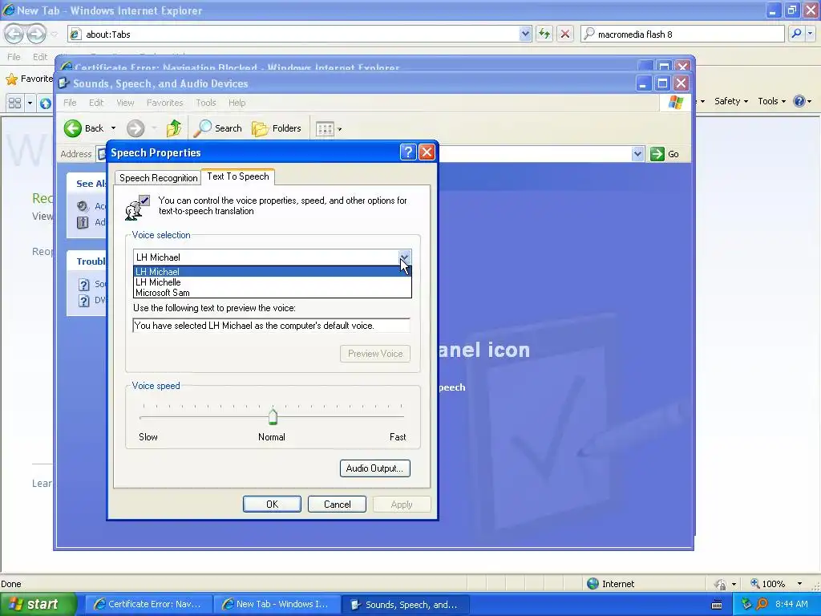Go Up one folder level
Screen dimensions: 821x616
[174, 128]
